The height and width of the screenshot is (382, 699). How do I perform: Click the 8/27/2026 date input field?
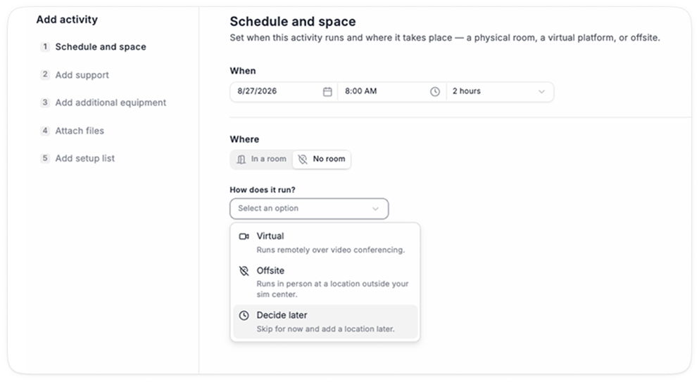click(284, 91)
